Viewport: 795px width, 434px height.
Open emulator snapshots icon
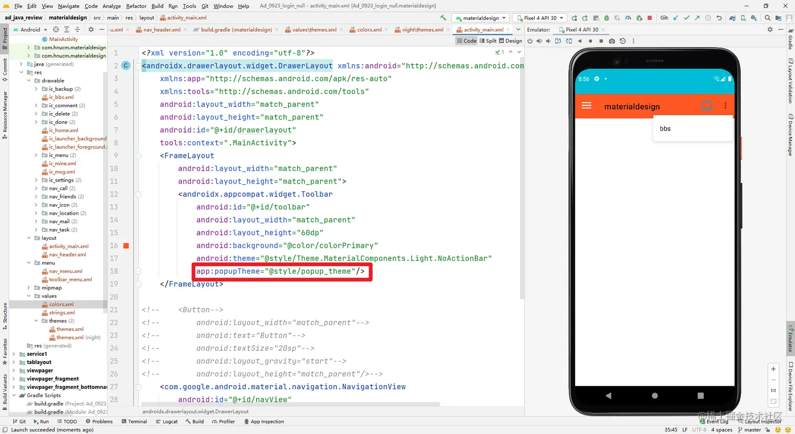click(x=623, y=41)
